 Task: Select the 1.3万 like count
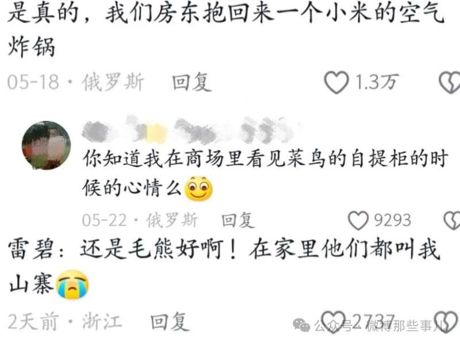[x=377, y=82]
